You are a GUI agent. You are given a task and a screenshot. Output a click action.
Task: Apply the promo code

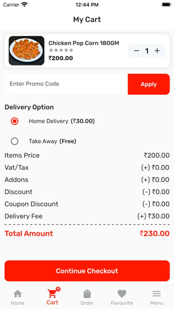(x=149, y=84)
